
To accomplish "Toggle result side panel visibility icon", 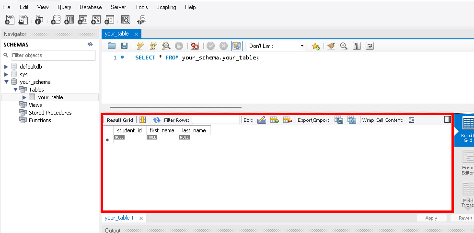I will (447, 120).
